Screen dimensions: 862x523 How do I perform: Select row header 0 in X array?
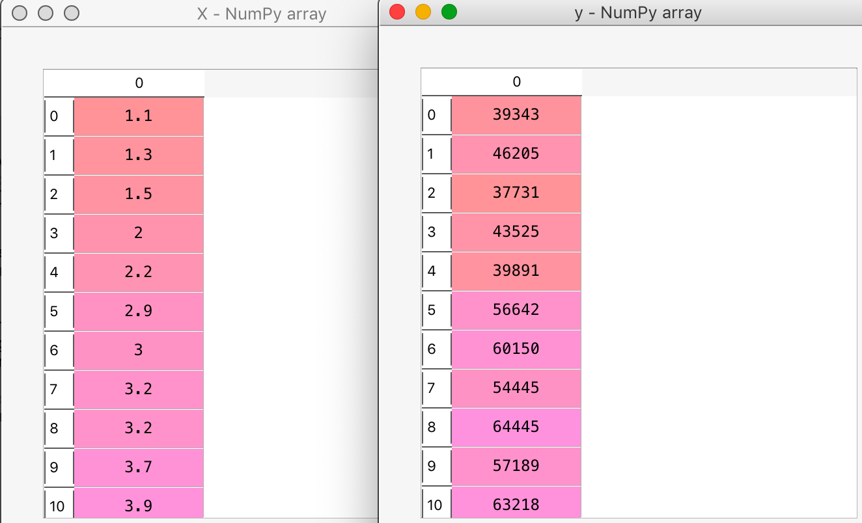[x=59, y=116]
